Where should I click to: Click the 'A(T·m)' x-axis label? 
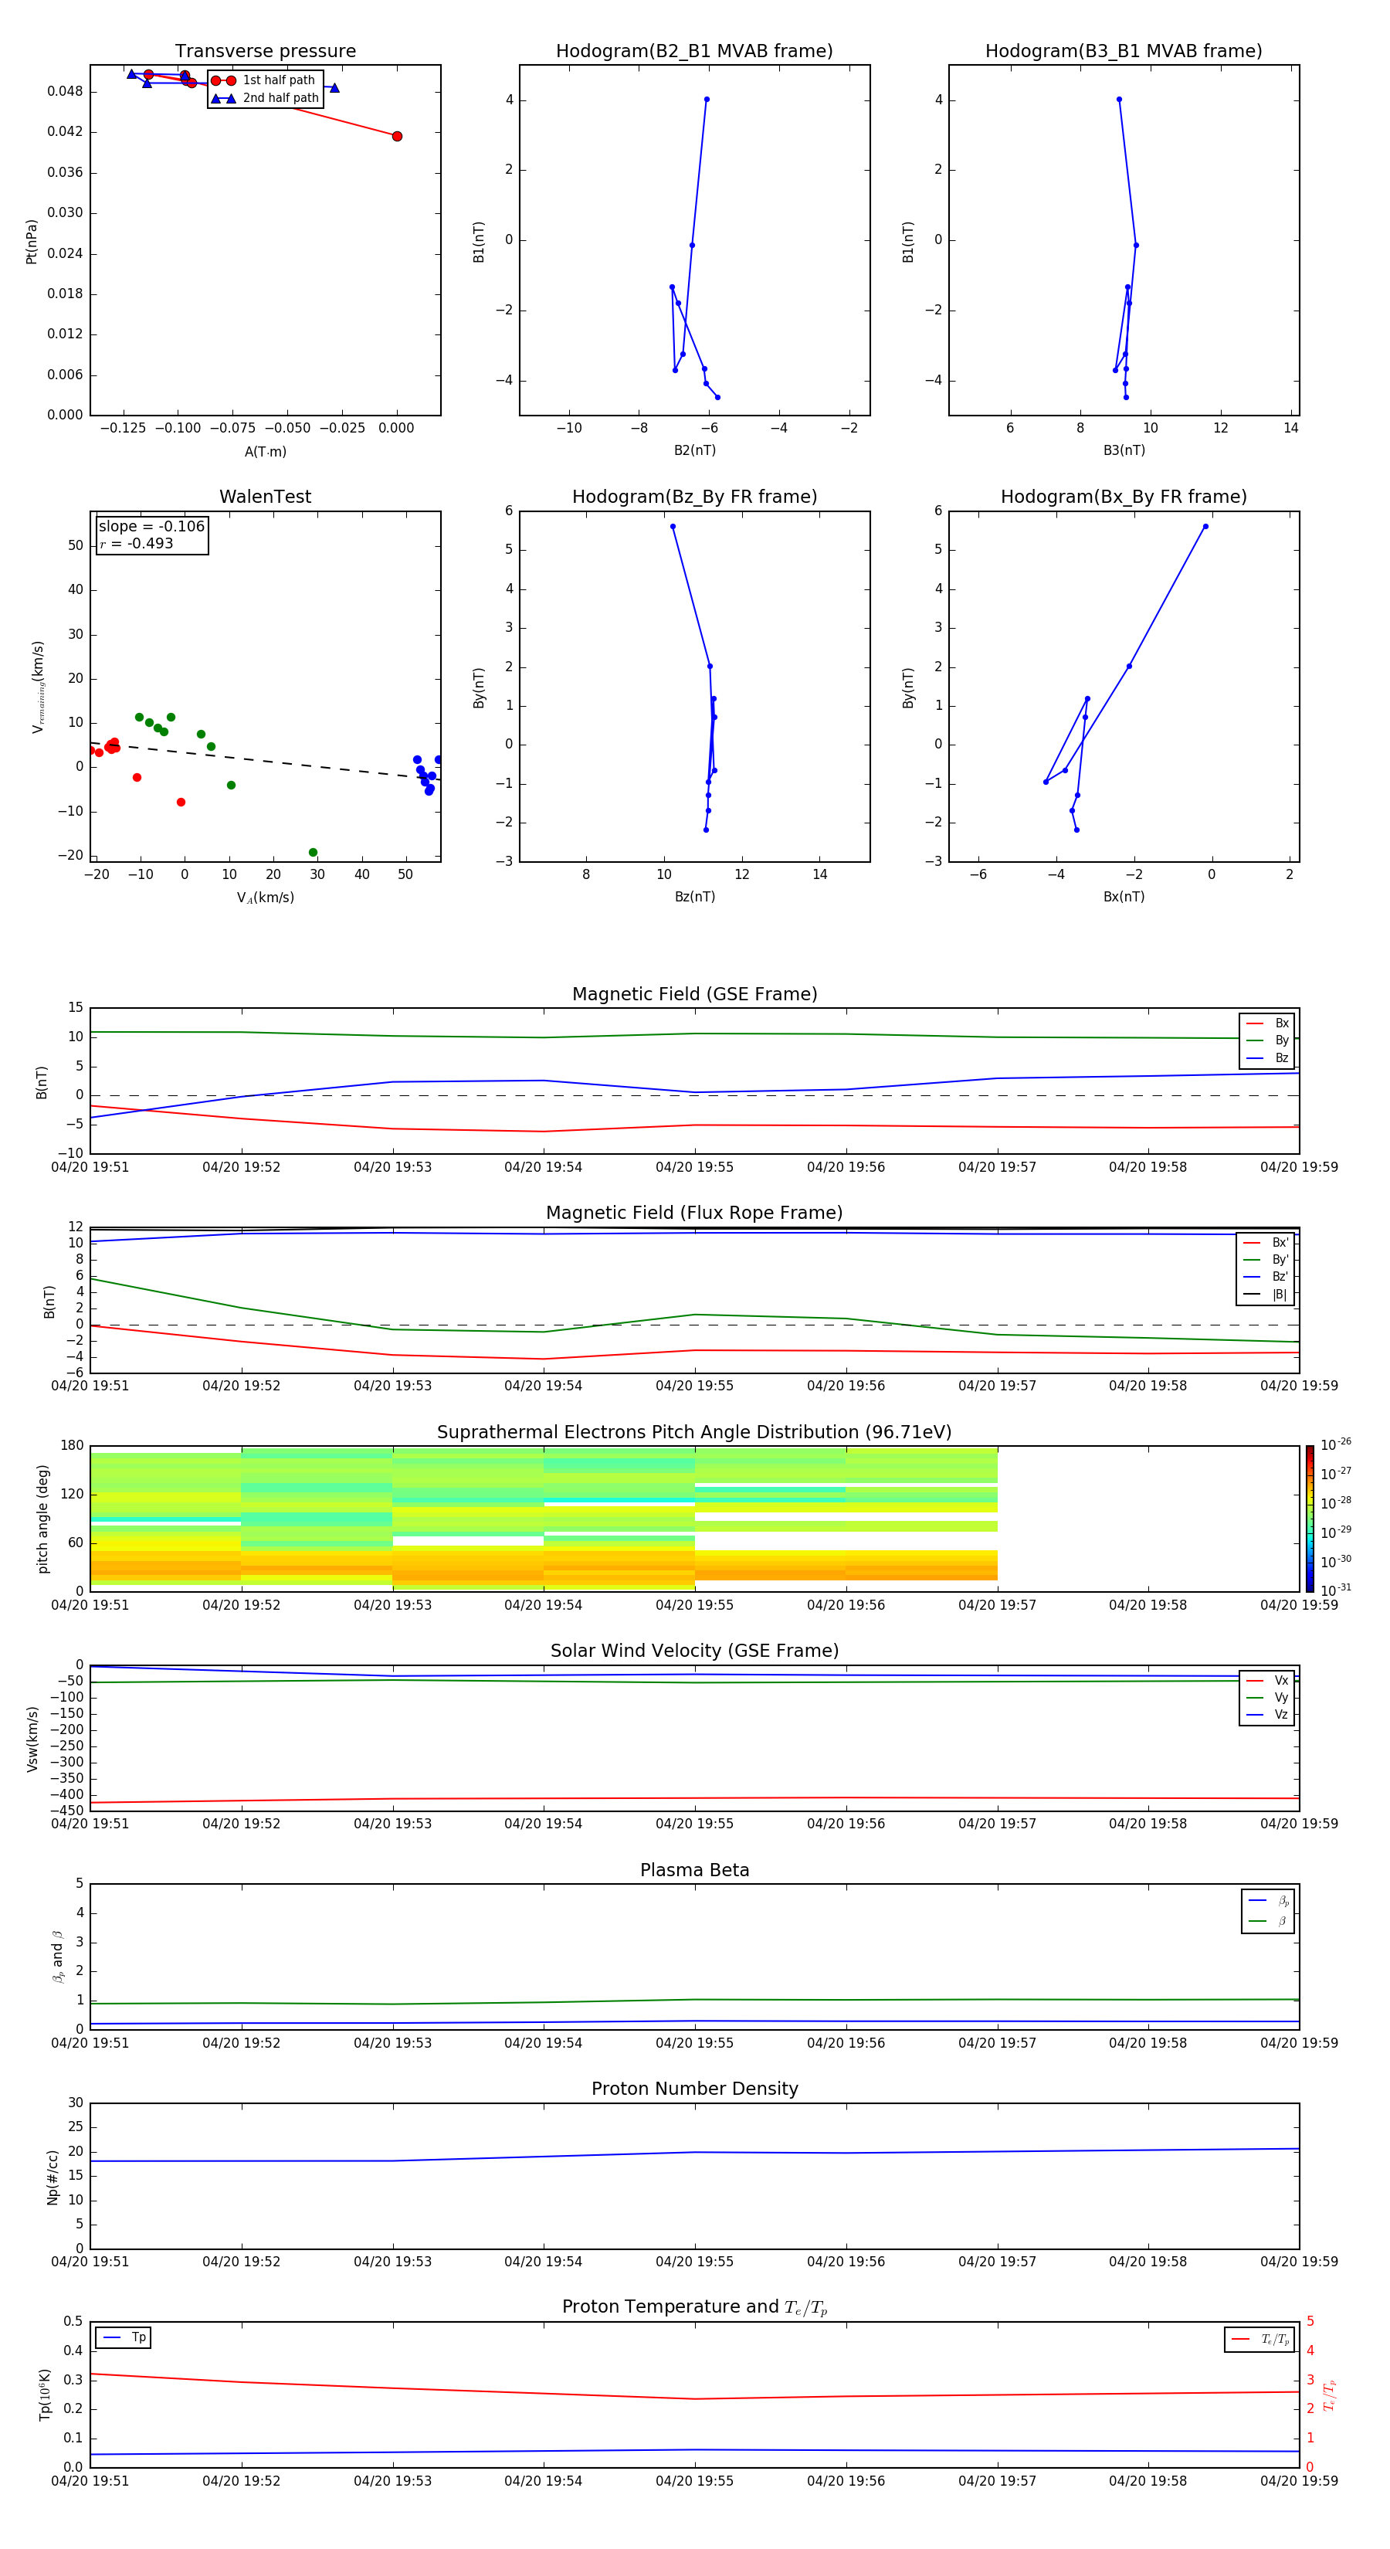pos(265,452)
